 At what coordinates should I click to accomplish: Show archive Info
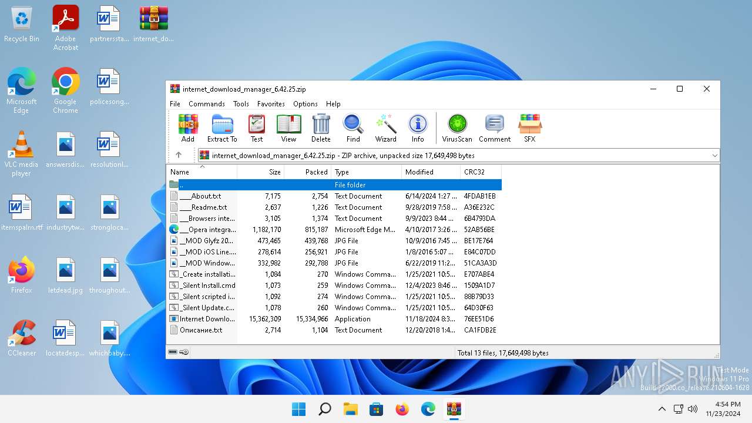(x=418, y=128)
